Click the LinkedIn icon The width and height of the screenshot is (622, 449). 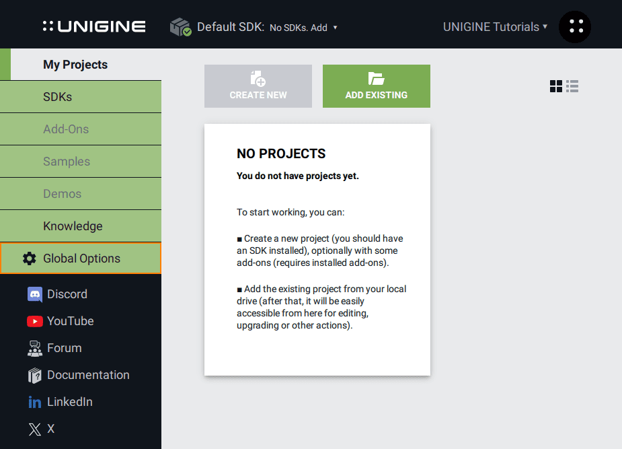point(35,402)
